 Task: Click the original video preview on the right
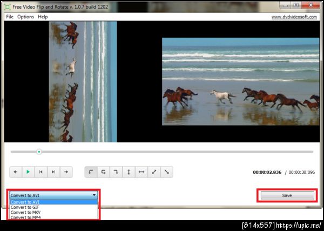(241, 81)
